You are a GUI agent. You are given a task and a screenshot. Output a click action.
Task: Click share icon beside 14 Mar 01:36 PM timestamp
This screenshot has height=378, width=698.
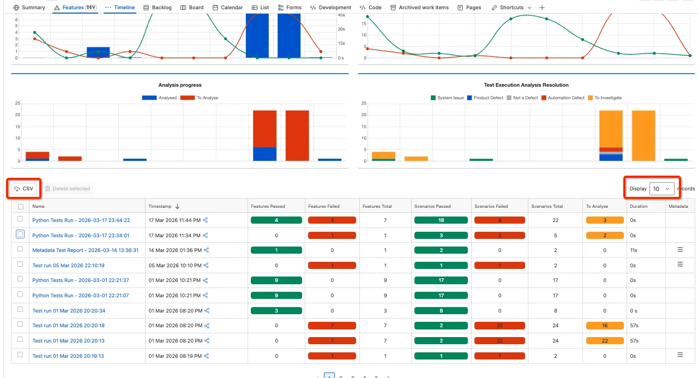(x=206, y=250)
